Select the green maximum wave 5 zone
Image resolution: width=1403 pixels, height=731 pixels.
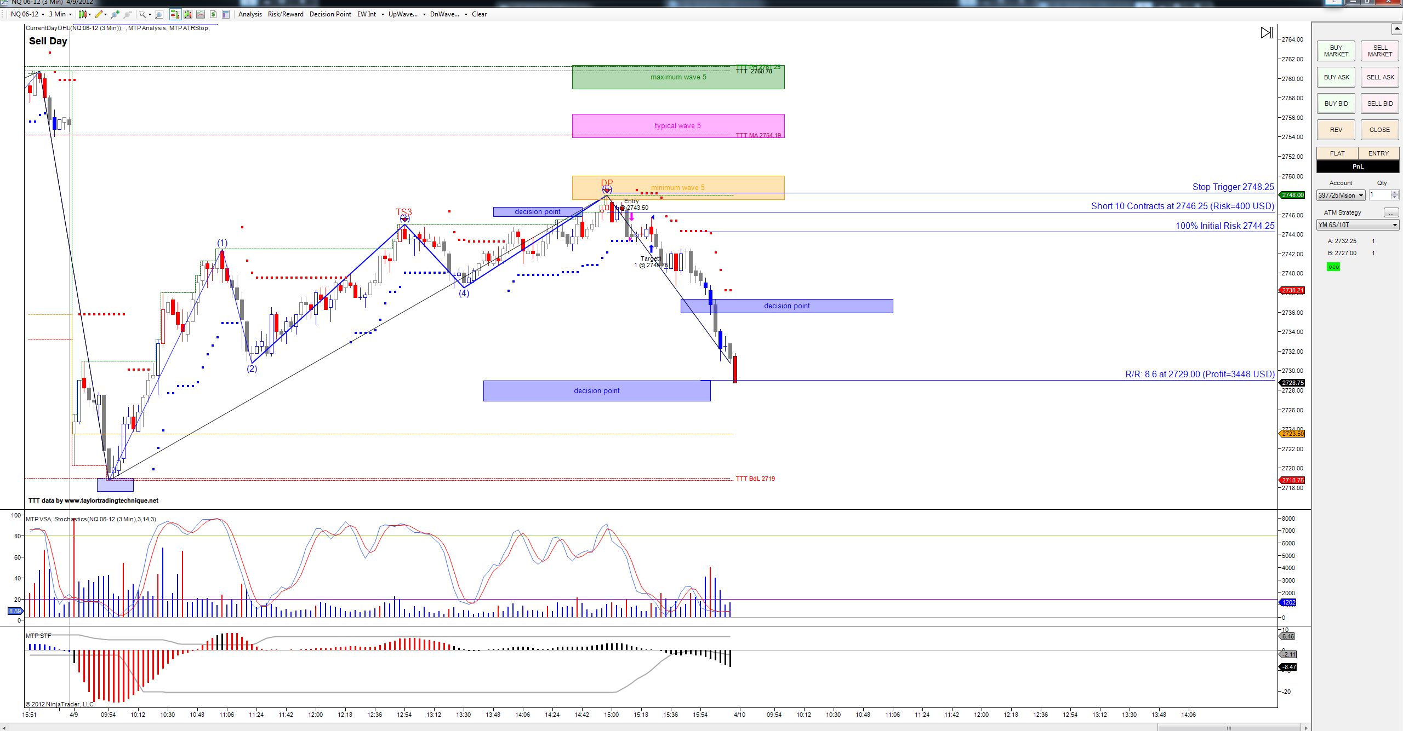click(678, 77)
